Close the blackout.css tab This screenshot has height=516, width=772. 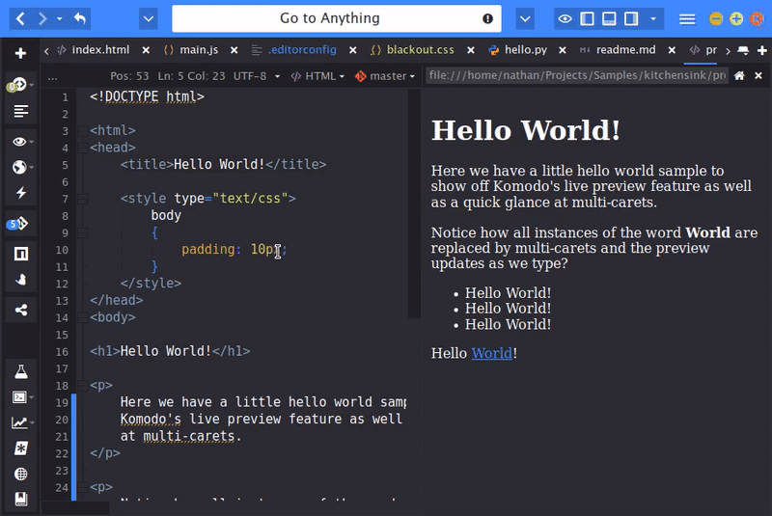[471, 50]
